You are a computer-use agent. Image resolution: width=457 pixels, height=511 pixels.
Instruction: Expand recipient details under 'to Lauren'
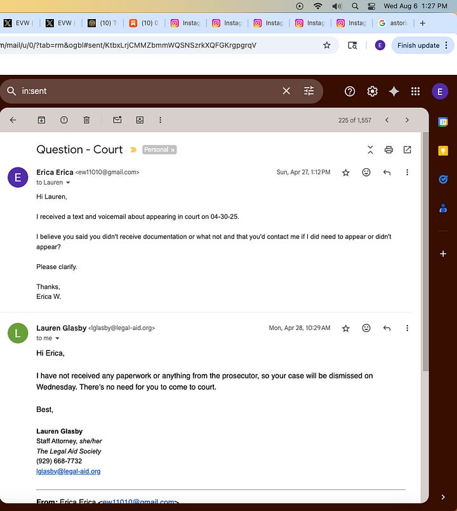68,183
